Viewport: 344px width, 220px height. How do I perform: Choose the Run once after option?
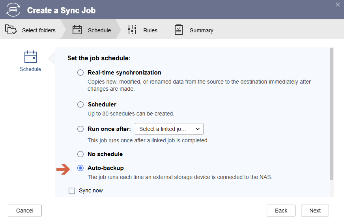pyautogui.click(x=80, y=129)
